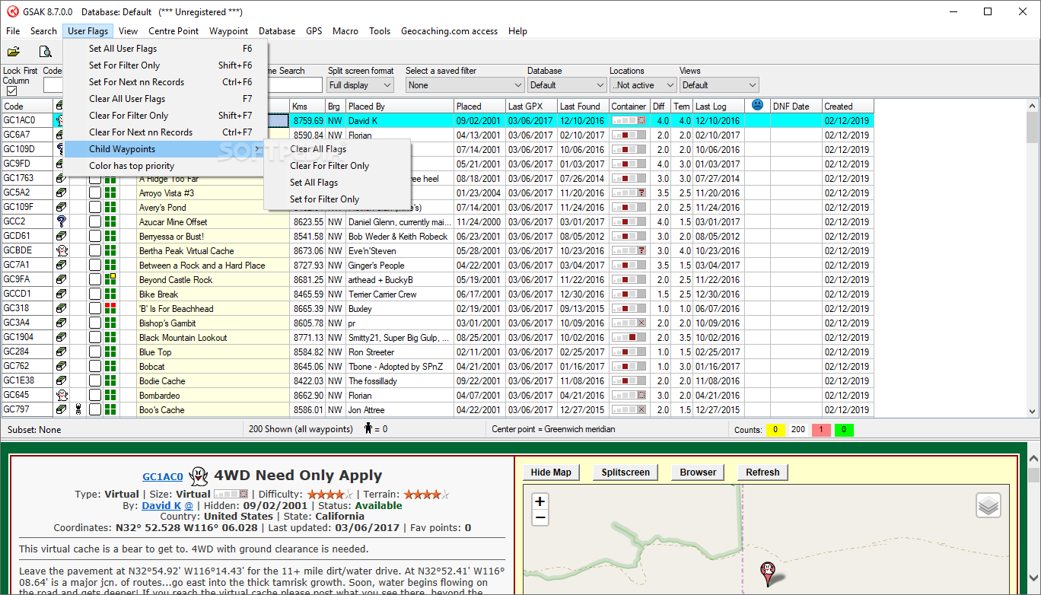
Task: Click the blue sad face column header
Action: [x=757, y=105]
